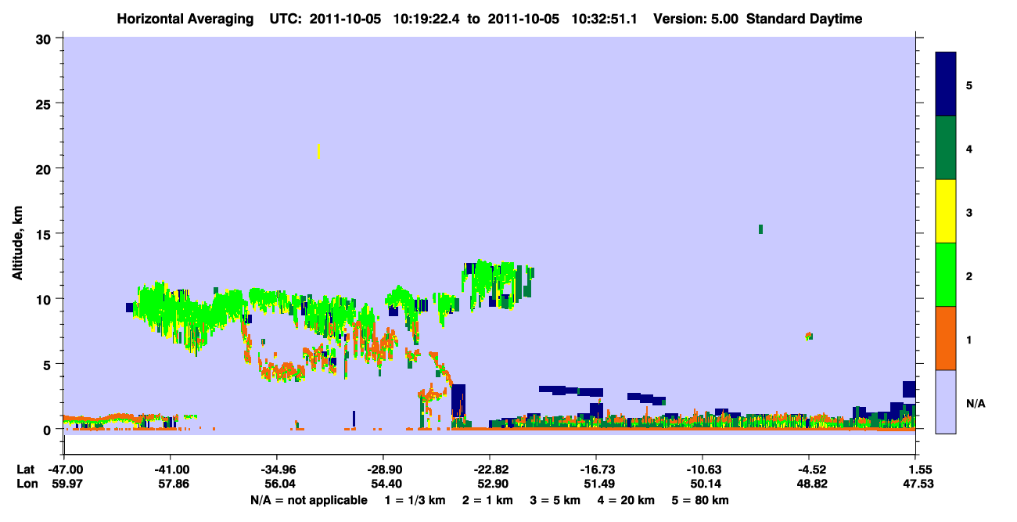The width and height of the screenshot is (1017, 522).
Task: Click the 15 km altitude tick label
Action: click(x=45, y=234)
